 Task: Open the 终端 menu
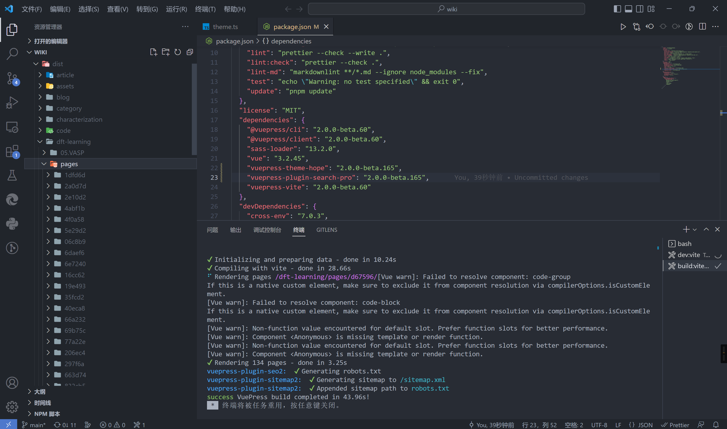pos(205,9)
